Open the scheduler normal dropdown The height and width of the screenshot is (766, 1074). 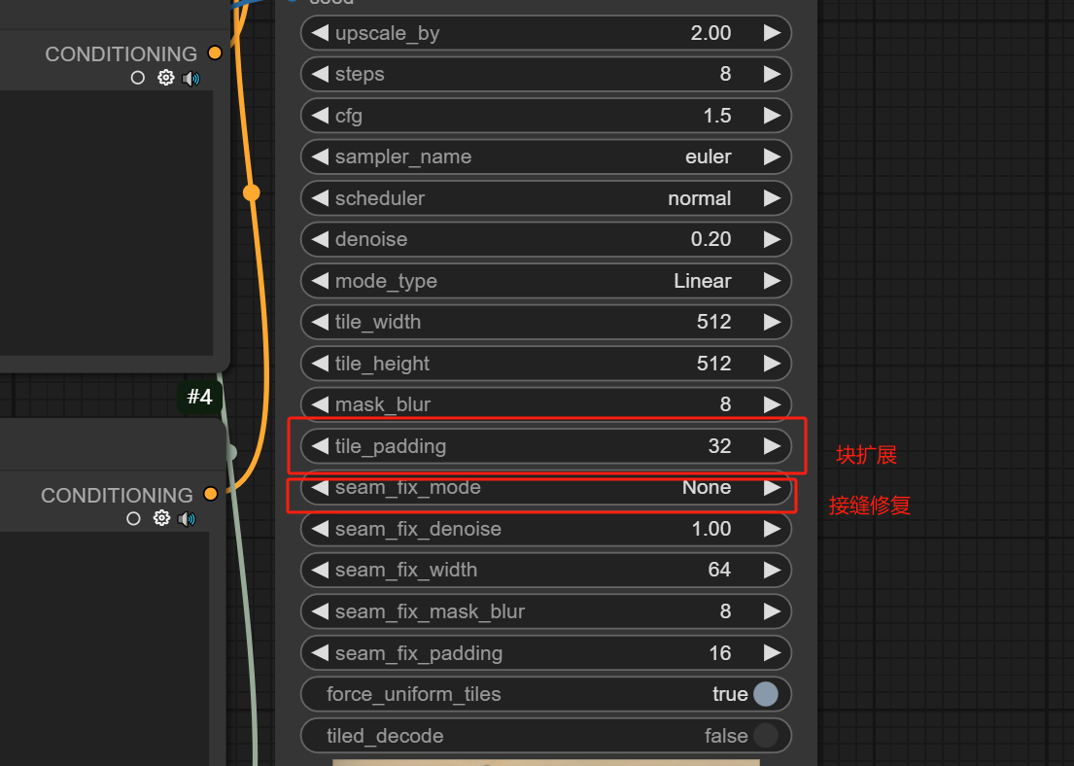pyautogui.click(x=544, y=198)
